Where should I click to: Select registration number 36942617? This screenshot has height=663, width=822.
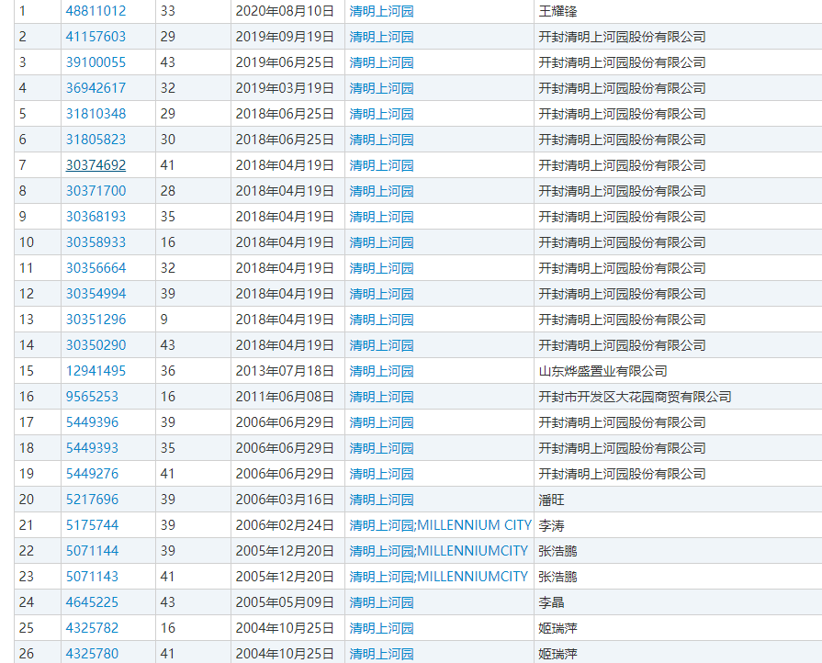coord(96,88)
